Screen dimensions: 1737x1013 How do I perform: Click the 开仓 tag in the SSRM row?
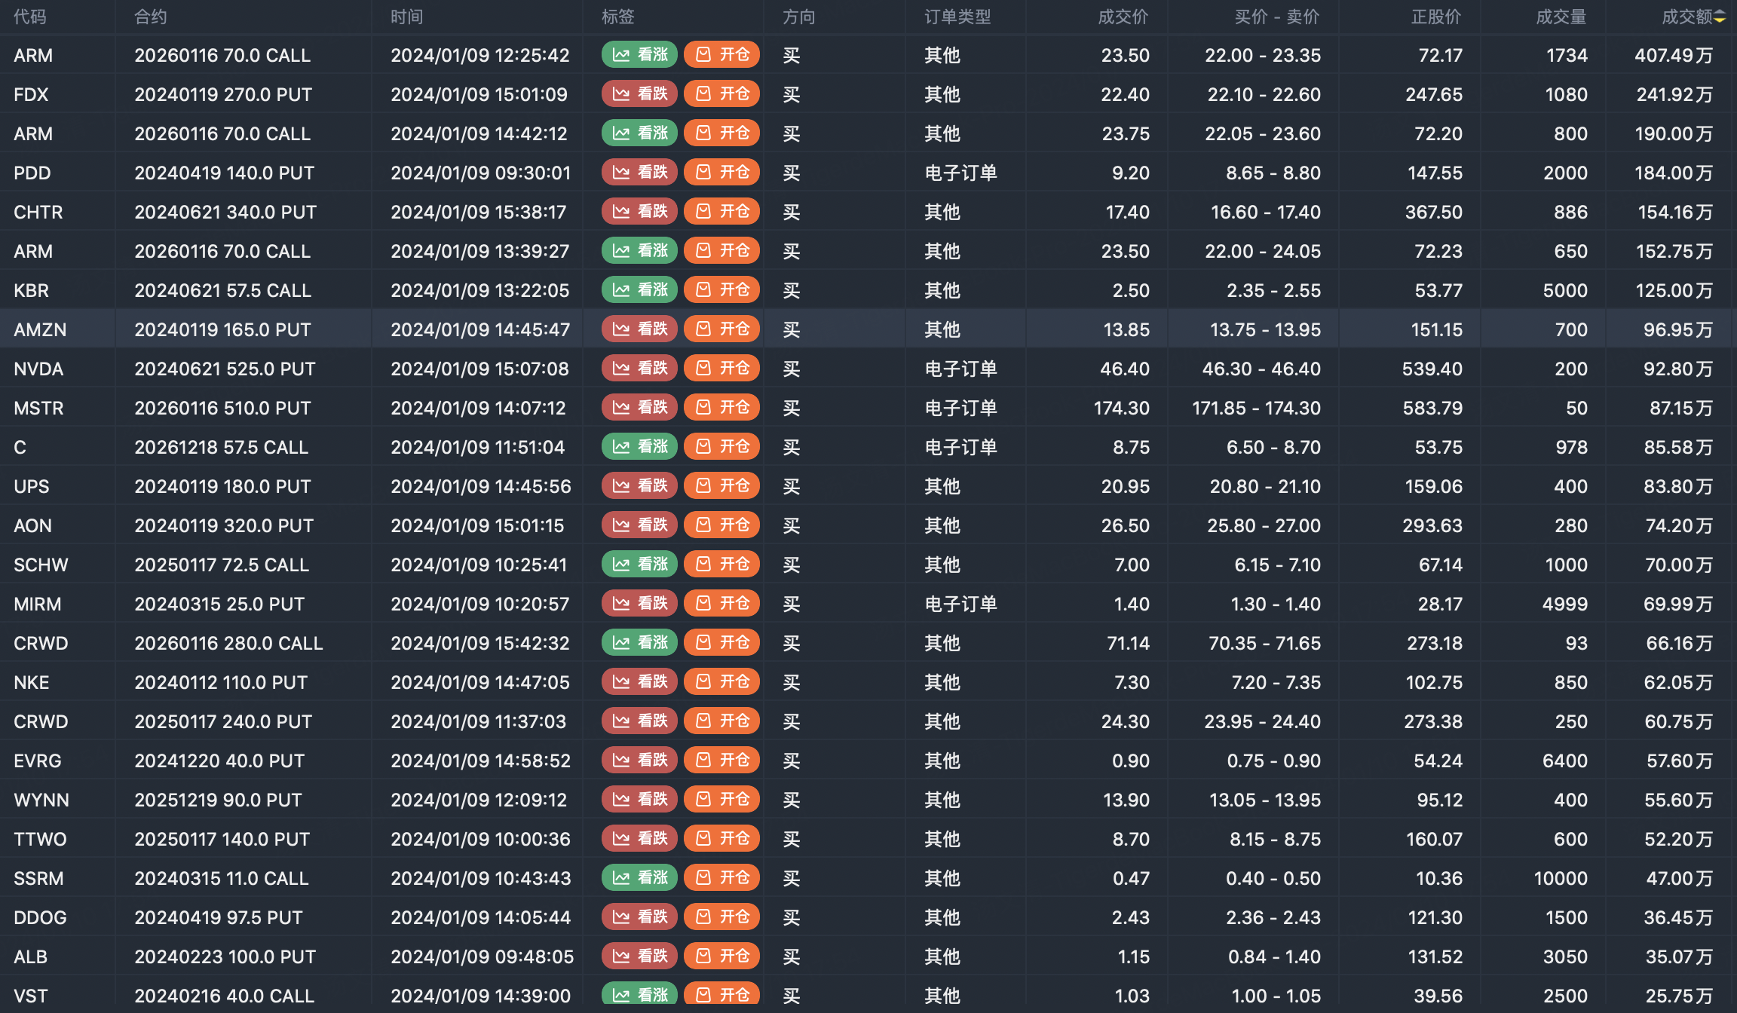[721, 878]
